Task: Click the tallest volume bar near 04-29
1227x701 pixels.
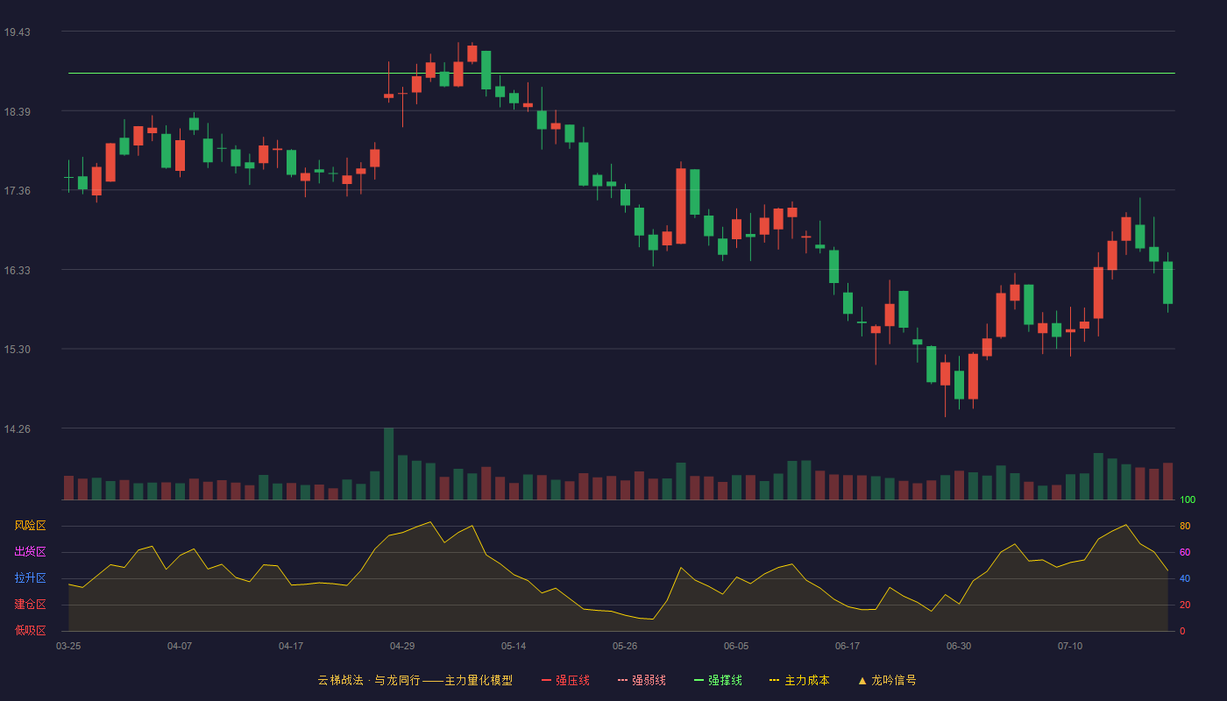Action: 388,464
